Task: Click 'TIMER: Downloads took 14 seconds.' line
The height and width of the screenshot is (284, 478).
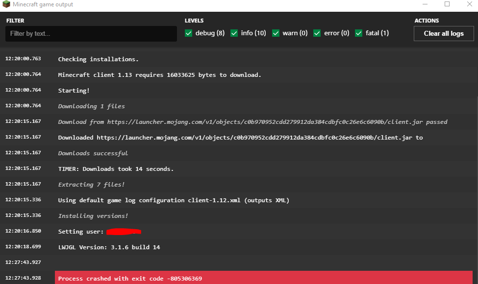Action: (x=116, y=169)
